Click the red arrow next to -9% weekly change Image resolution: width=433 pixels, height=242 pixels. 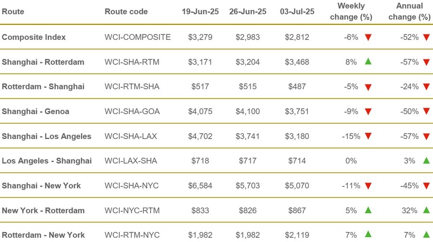pyautogui.click(x=368, y=112)
